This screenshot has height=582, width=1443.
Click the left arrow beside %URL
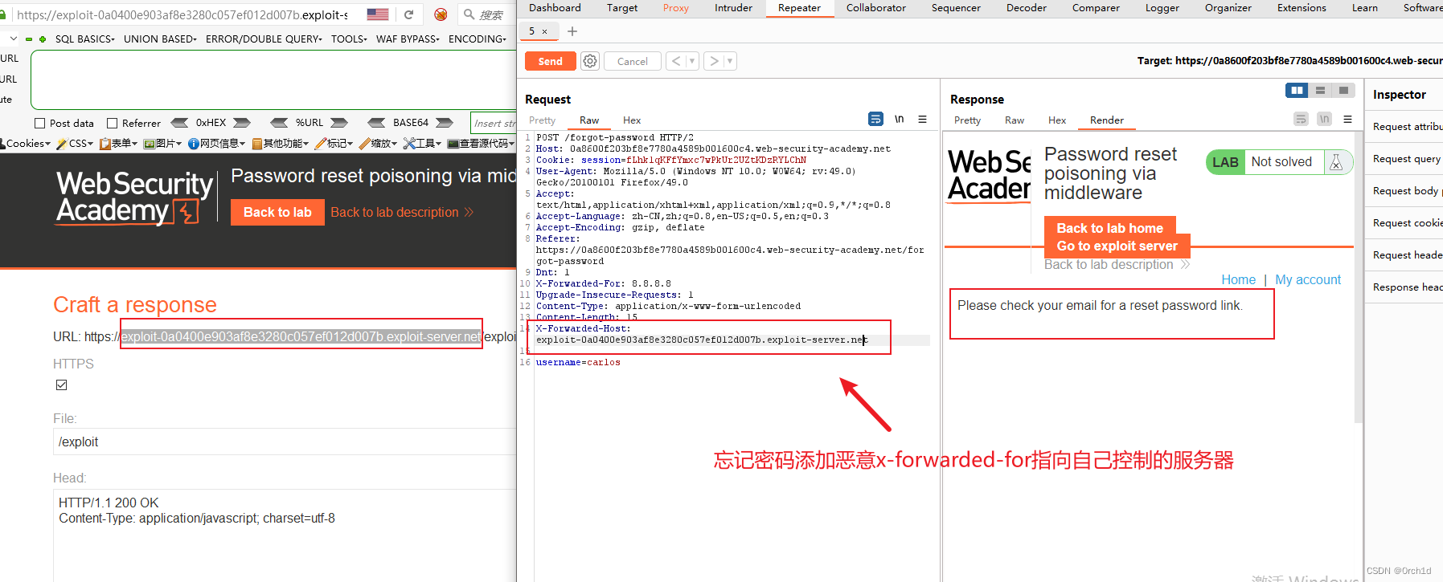tap(279, 123)
